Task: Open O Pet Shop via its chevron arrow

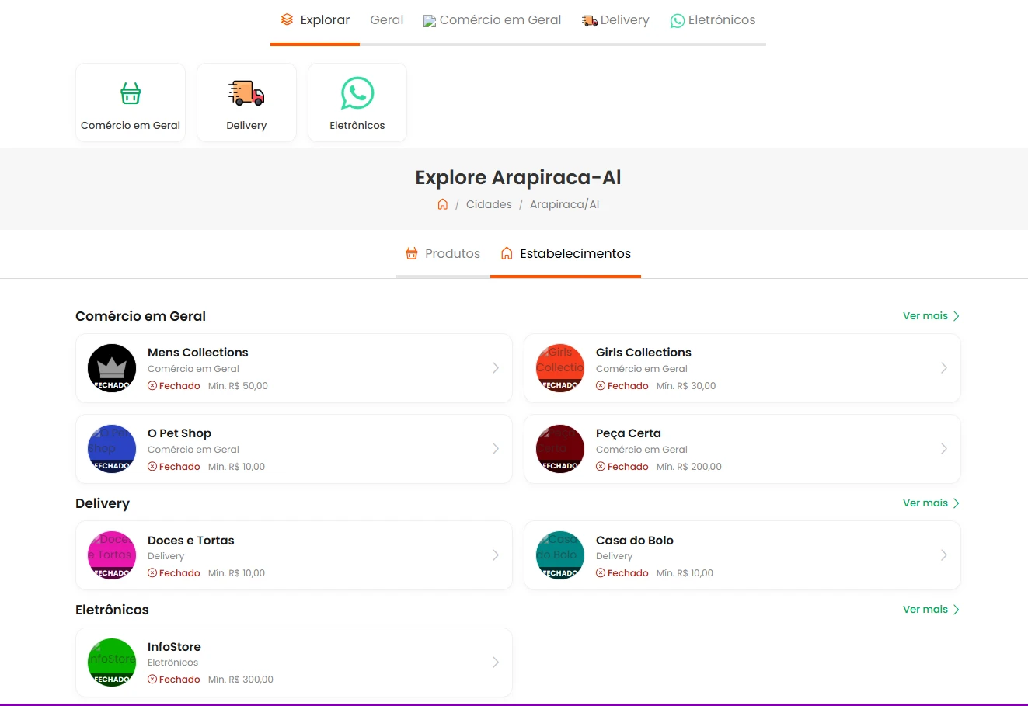Action: (496, 449)
